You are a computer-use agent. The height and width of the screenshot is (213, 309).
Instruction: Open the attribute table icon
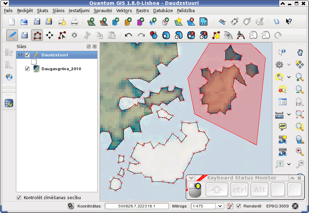[x=283, y=102]
